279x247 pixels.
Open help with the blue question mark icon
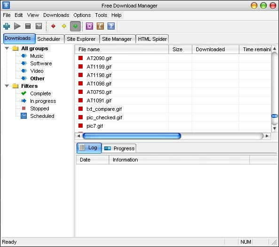(x=111, y=26)
